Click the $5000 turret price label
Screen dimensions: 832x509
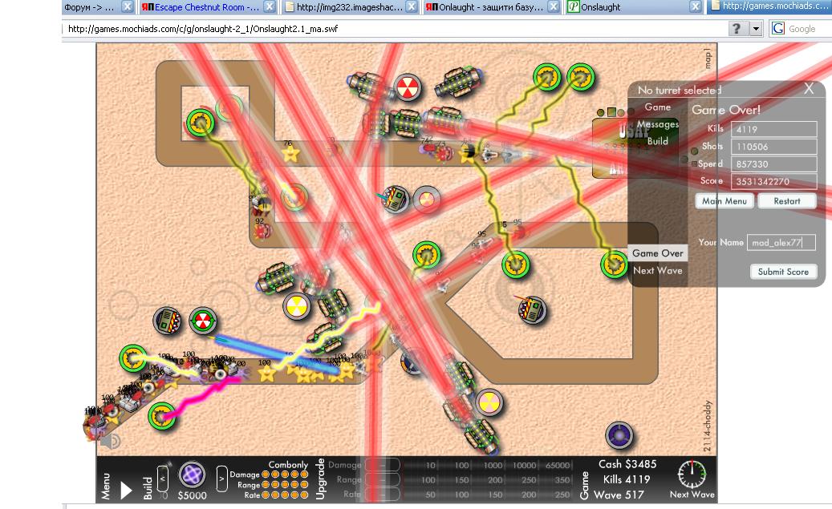[192, 495]
